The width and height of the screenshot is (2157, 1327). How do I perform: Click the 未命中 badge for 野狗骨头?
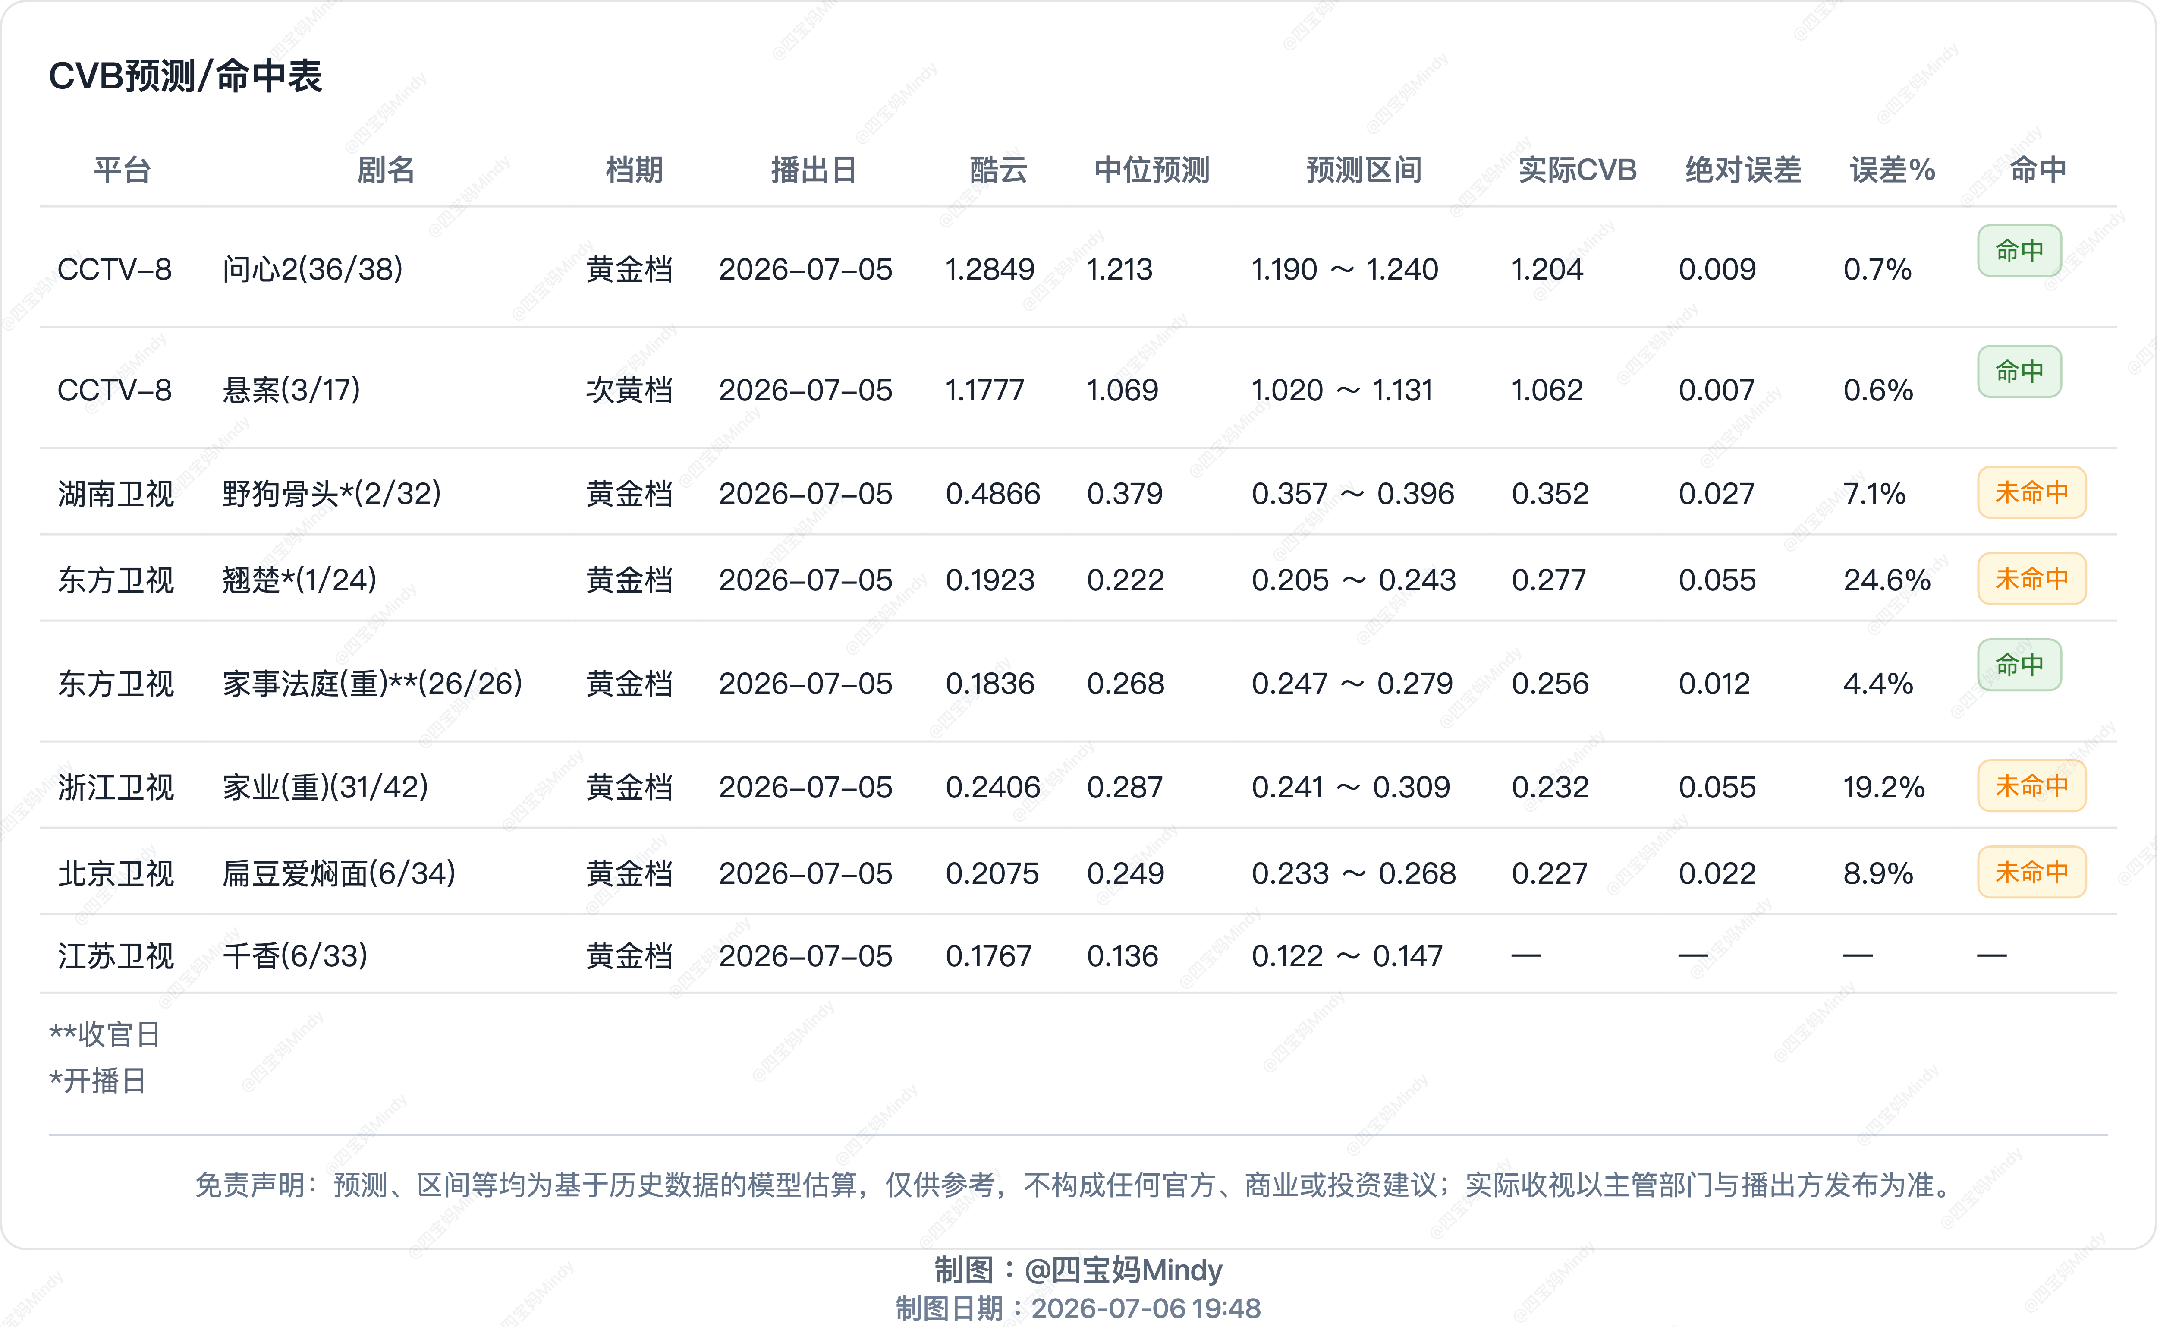(2031, 492)
